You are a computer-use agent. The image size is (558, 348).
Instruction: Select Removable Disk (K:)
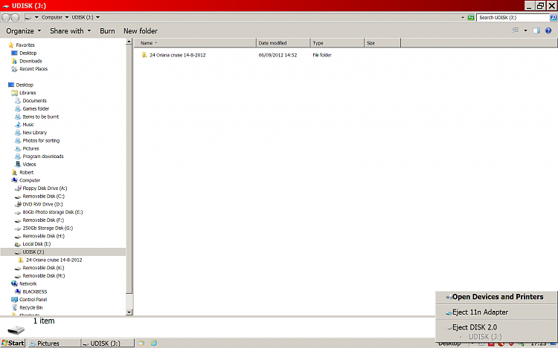click(43, 268)
